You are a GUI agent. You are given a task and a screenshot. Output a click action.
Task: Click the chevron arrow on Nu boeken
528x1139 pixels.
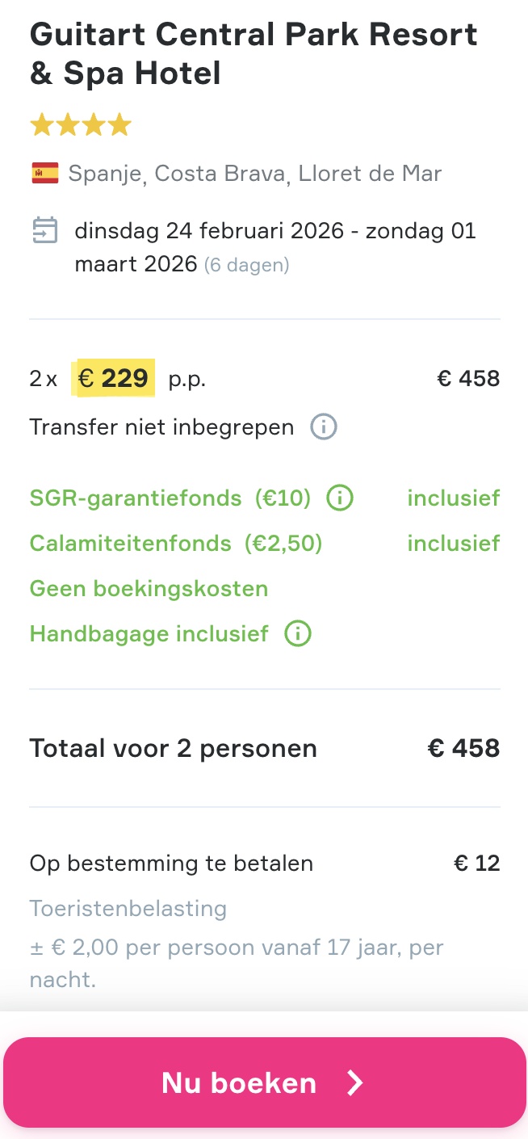coord(354,1082)
